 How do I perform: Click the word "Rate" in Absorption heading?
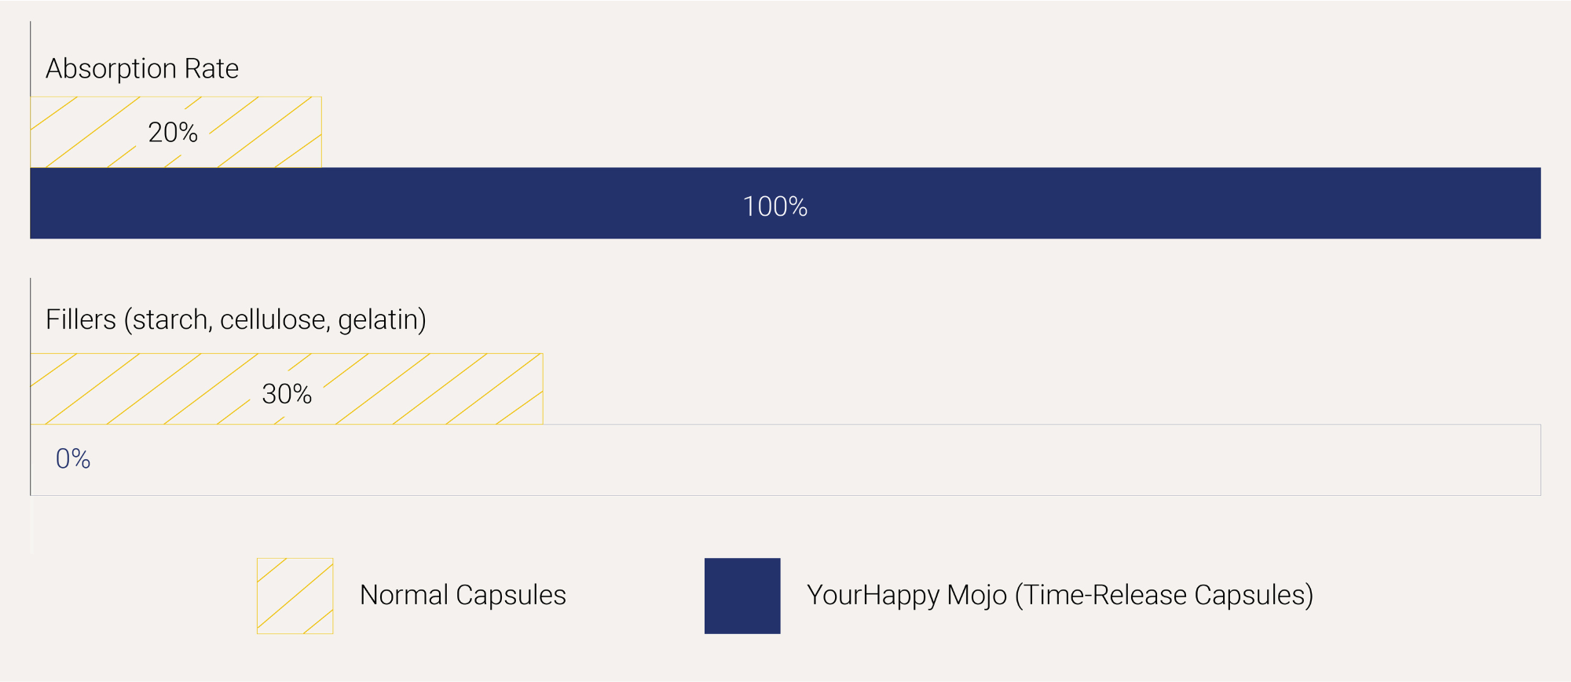coord(211,69)
